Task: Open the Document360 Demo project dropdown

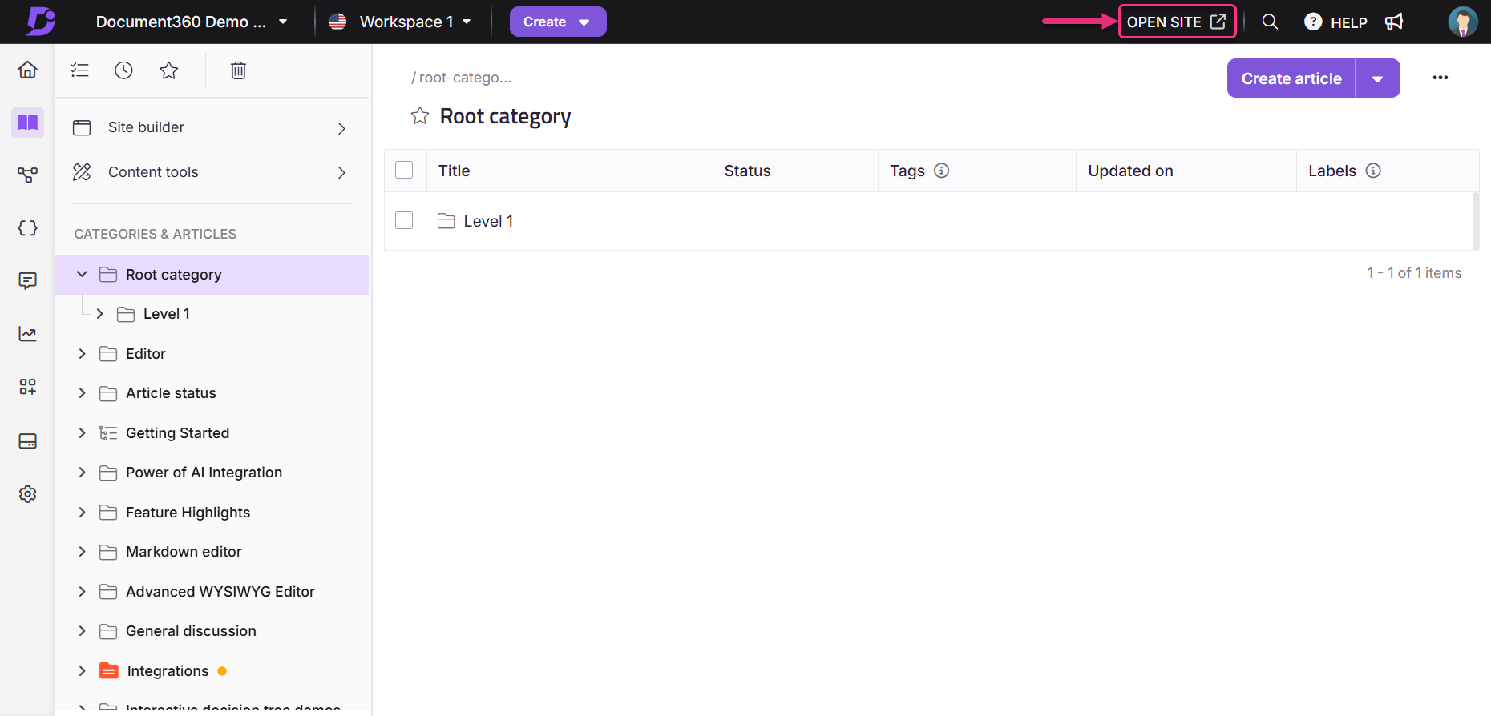Action: 192,22
